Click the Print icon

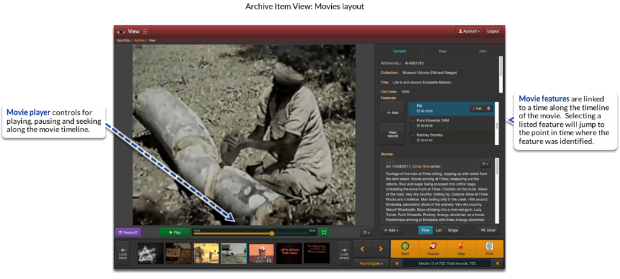coord(489,249)
